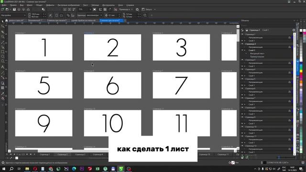
Task: Click the Print icon in the toolbar
Action: pos(28,10)
